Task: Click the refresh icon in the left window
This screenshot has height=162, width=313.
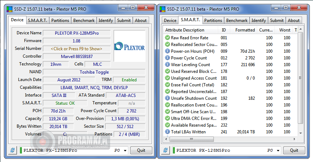Action: click(13, 150)
